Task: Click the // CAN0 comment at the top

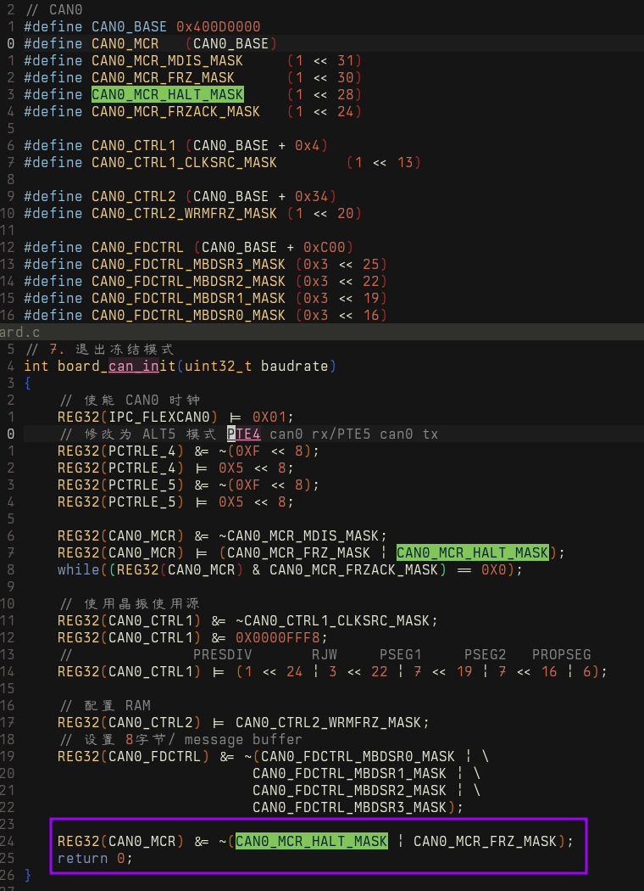Action: 48,9
